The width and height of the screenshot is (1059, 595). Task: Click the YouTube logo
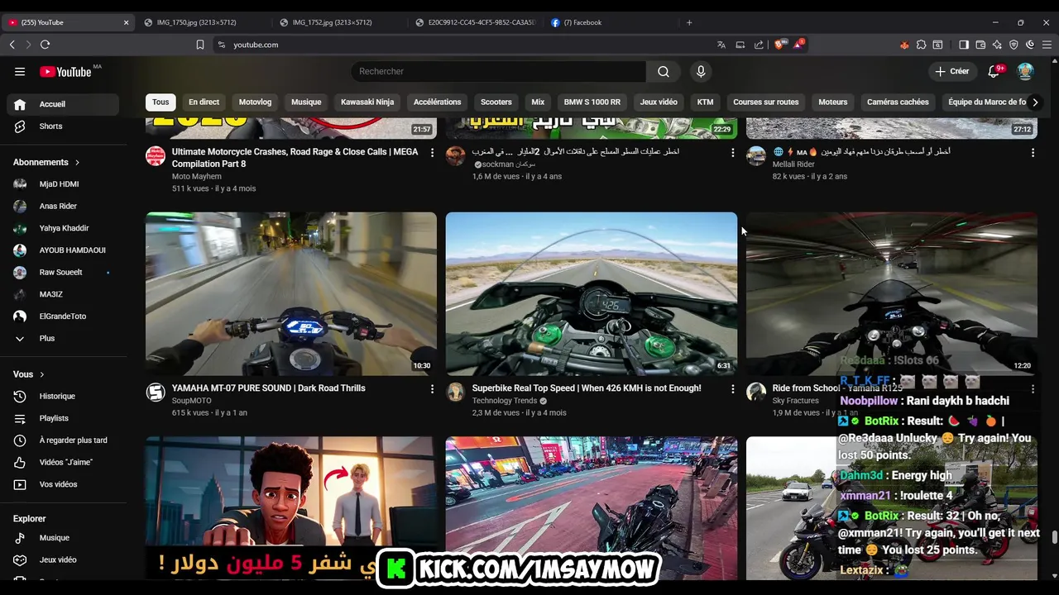[x=65, y=72]
